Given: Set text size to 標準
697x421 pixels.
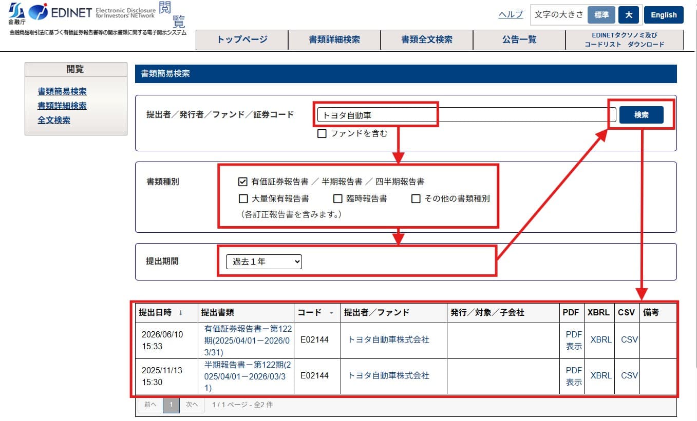Looking at the screenshot, I should point(601,15).
